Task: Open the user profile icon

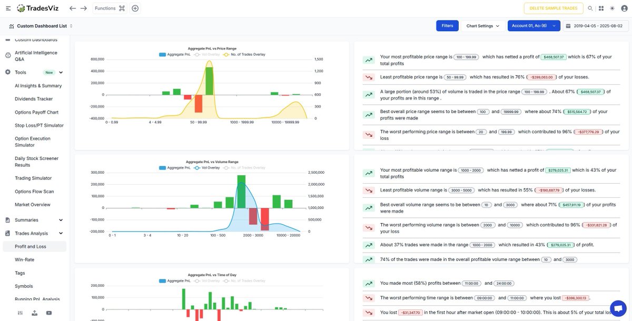Action: [623, 8]
